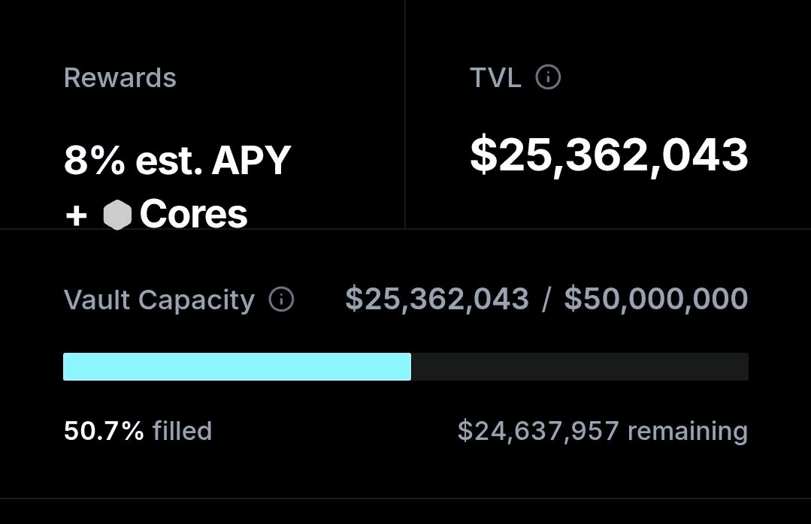Click the dark unfilled portion of capacity bar

click(580, 367)
